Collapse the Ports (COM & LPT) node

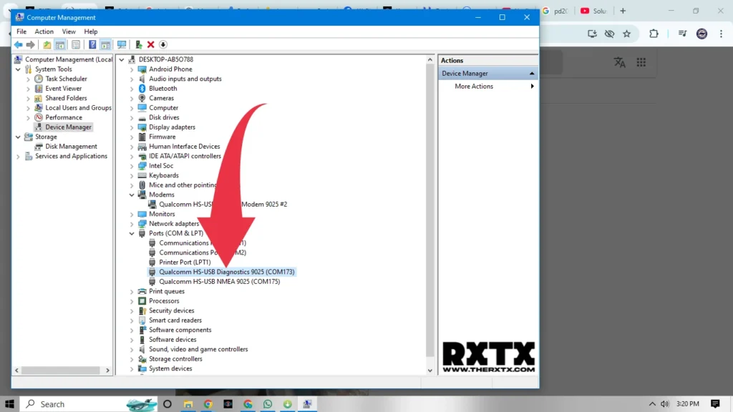point(132,234)
